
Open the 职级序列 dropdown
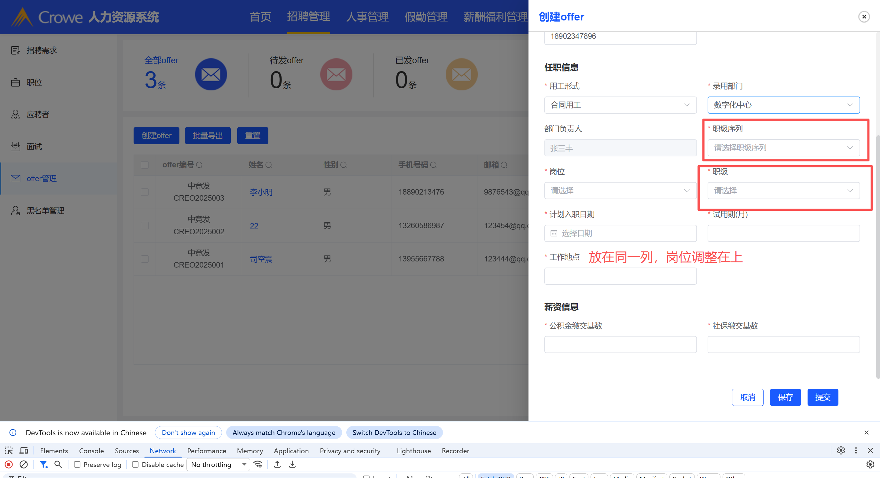pyautogui.click(x=783, y=148)
